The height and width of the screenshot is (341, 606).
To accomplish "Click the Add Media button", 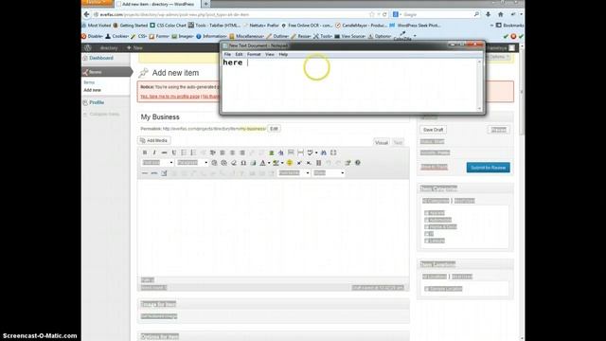I will (x=153, y=140).
